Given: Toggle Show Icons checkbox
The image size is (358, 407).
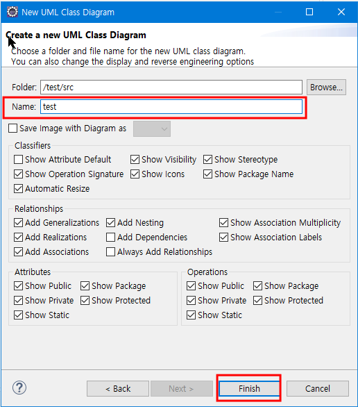Looking at the screenshot, I should (135, 174).
